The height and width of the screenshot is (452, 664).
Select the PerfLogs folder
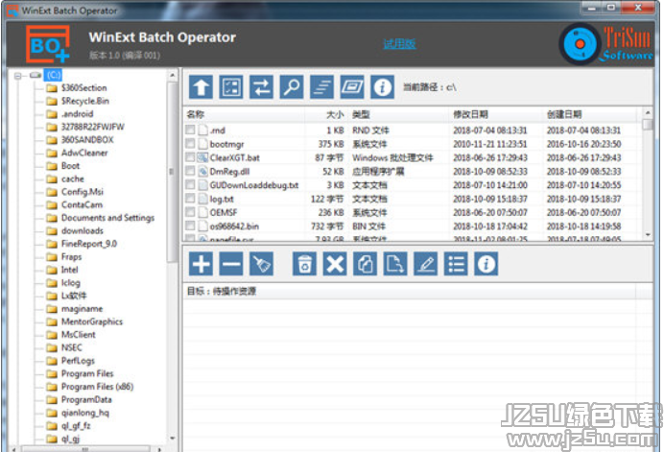(x=78, y=361)
